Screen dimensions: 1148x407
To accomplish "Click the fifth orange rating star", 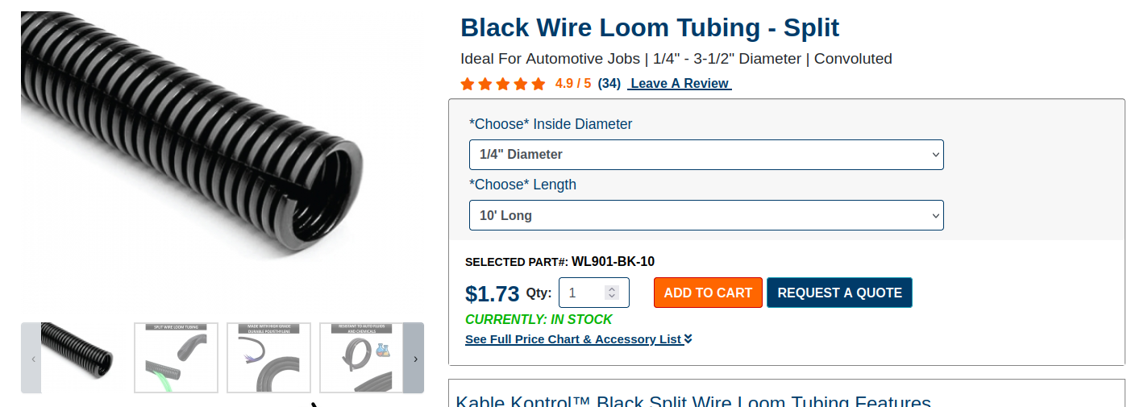I will click(539, 84).
